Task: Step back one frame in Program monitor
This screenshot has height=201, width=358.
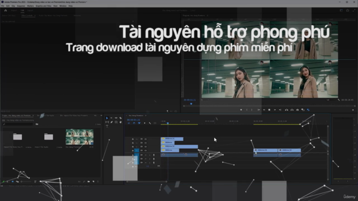Action: pyautogui.click(x=264, y=110)
